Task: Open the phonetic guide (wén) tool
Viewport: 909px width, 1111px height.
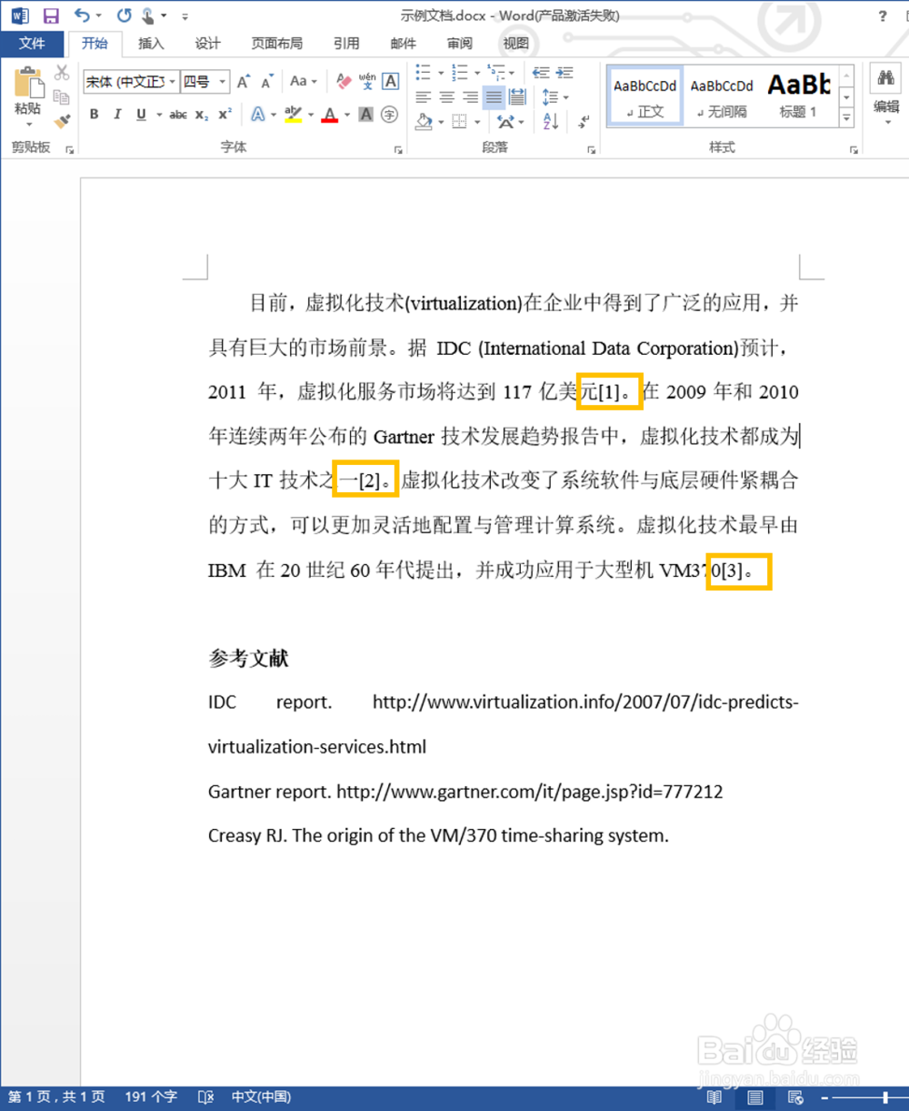Action: click(367, 82)
